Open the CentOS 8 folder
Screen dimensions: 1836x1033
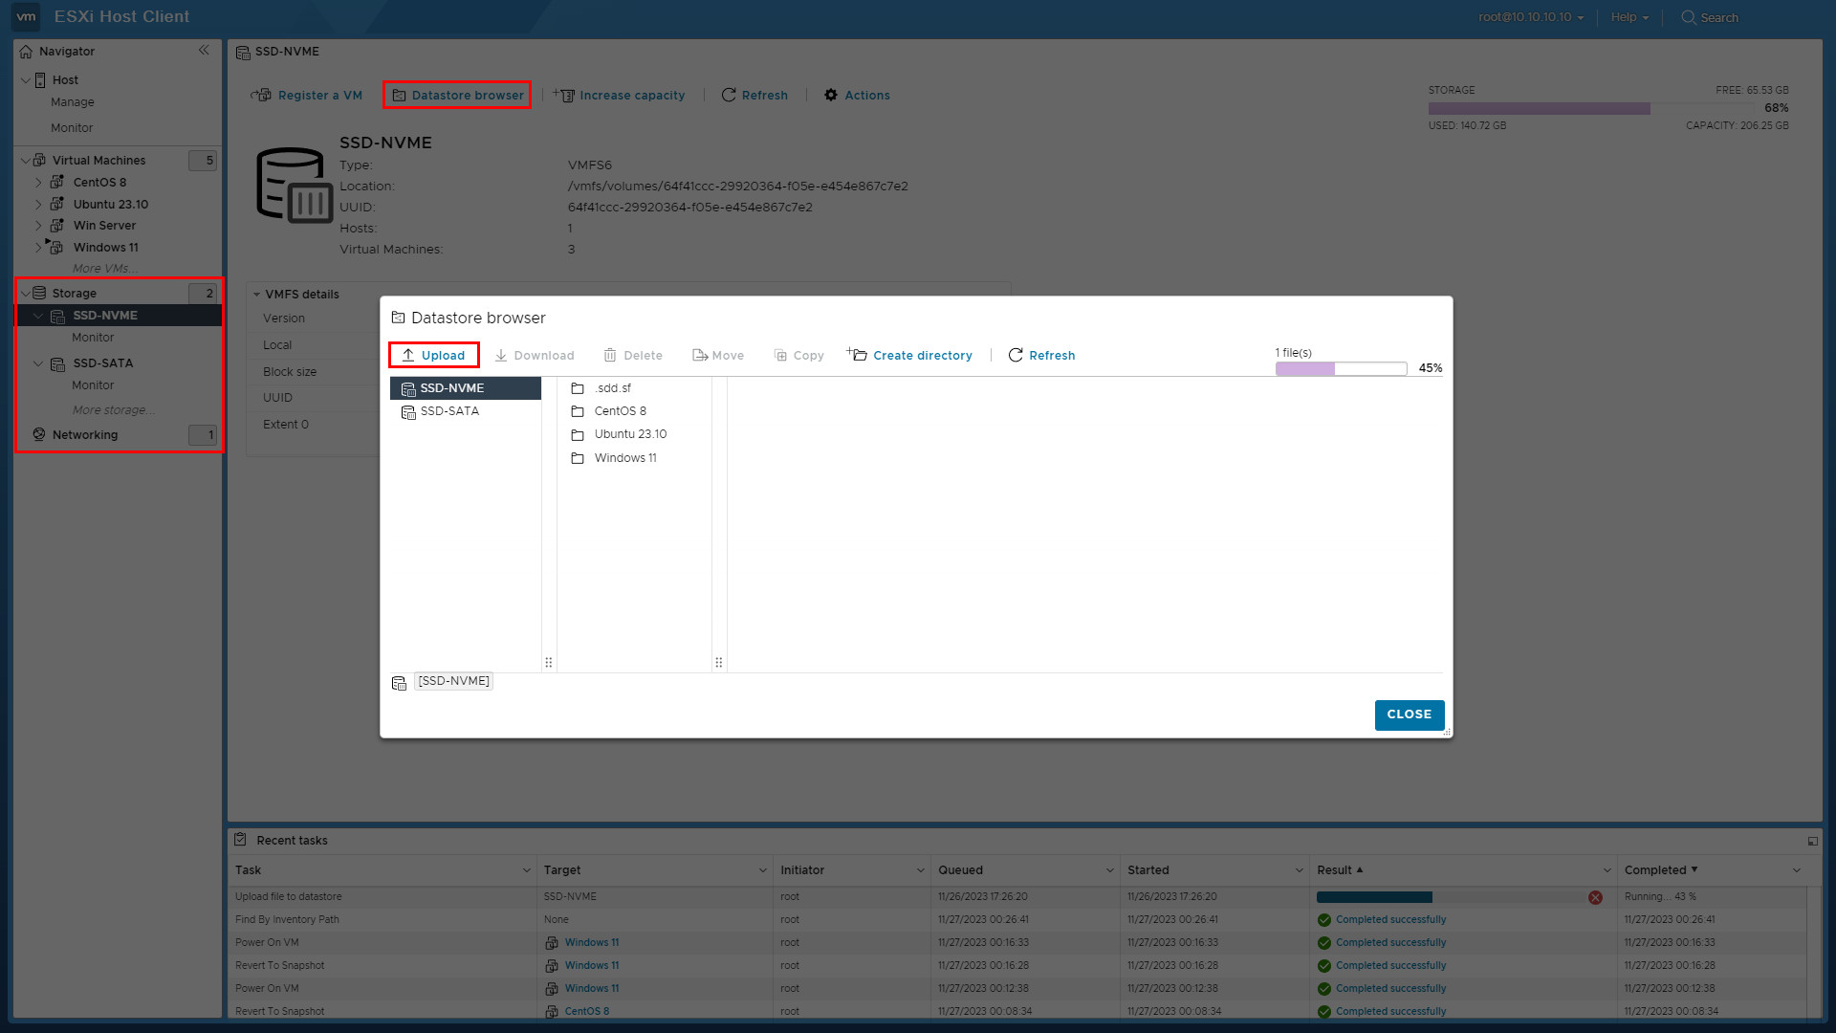(620, 411)
